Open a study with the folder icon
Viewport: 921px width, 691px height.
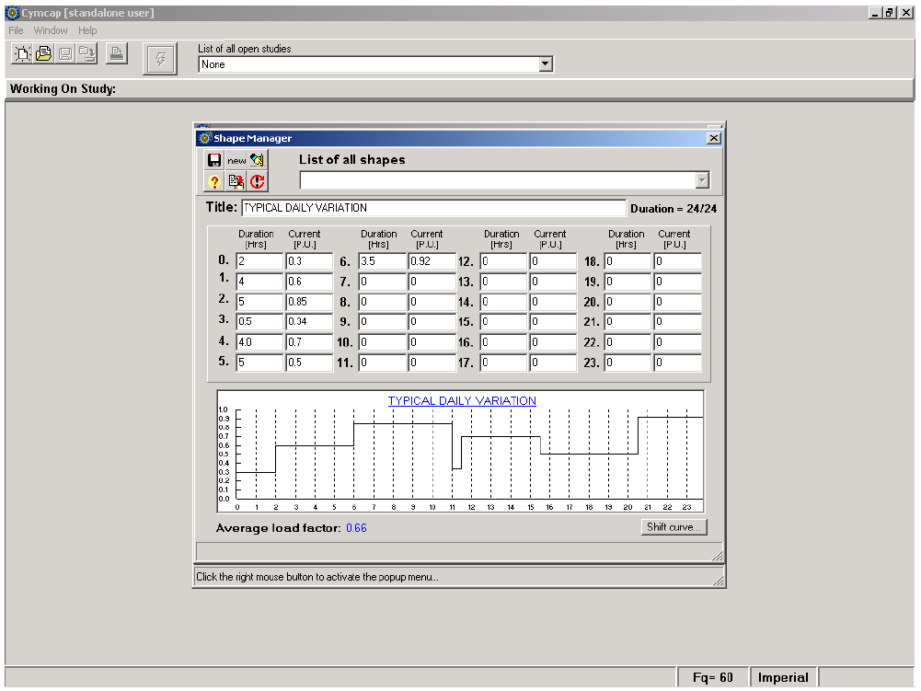click(44, 54)
